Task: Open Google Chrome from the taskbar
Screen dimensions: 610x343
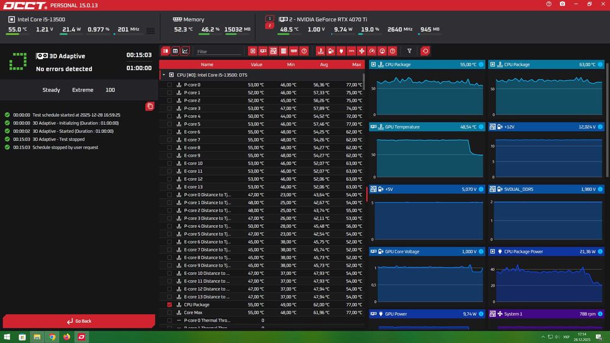Action: pos(52,337)
